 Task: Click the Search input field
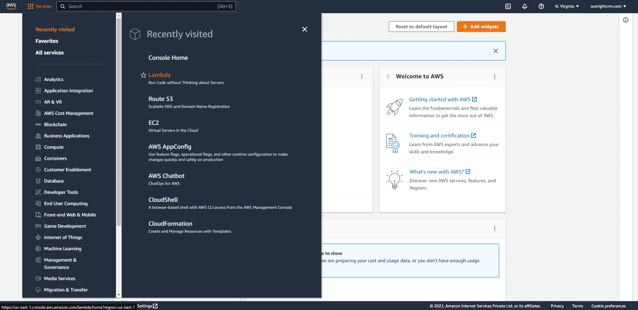(141, 6)
